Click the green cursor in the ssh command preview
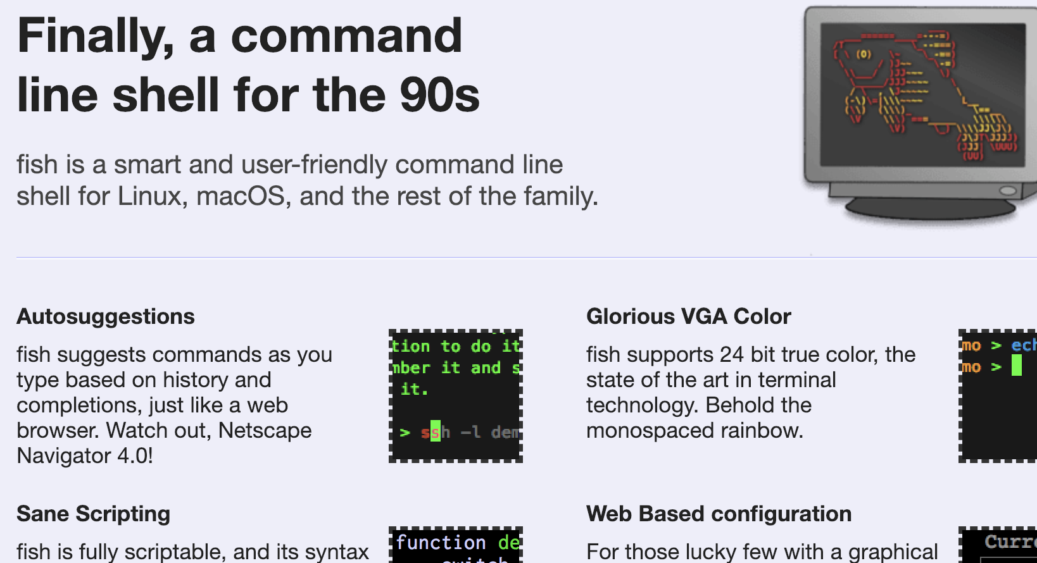The width and height of the screenshot is (1037, 563). click(435, 431)
